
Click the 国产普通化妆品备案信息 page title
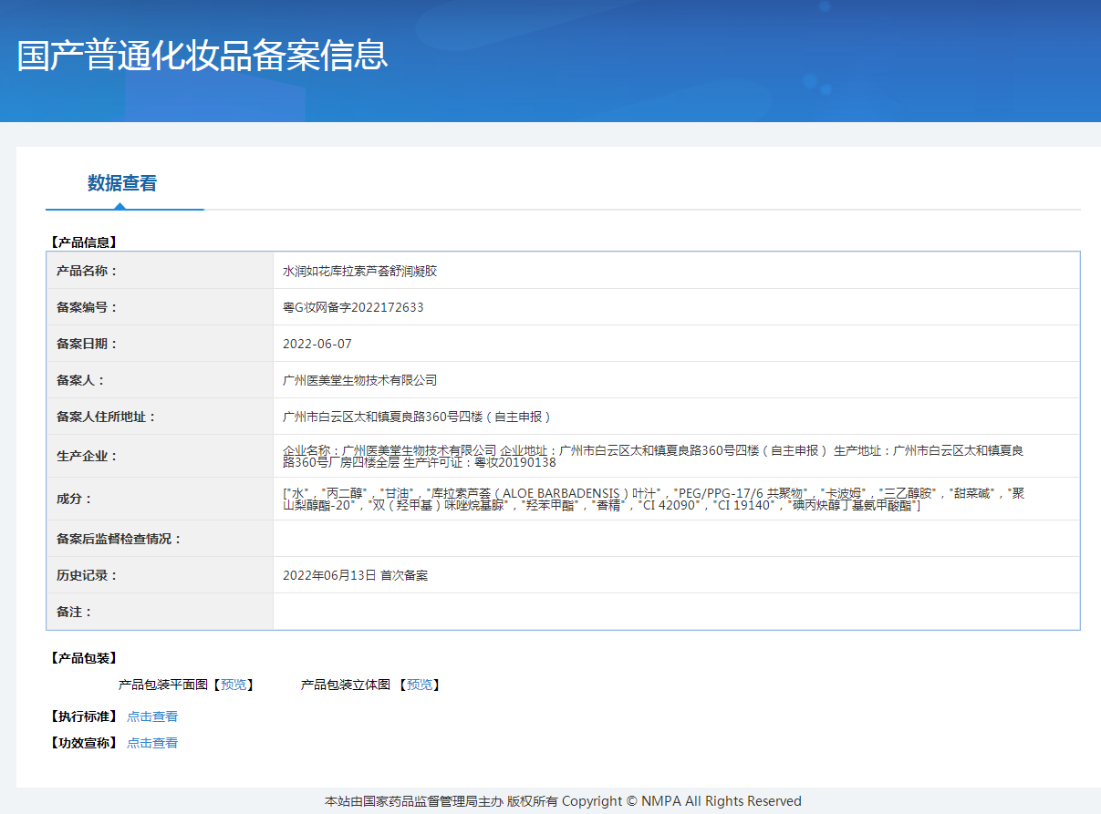[203, 55]
